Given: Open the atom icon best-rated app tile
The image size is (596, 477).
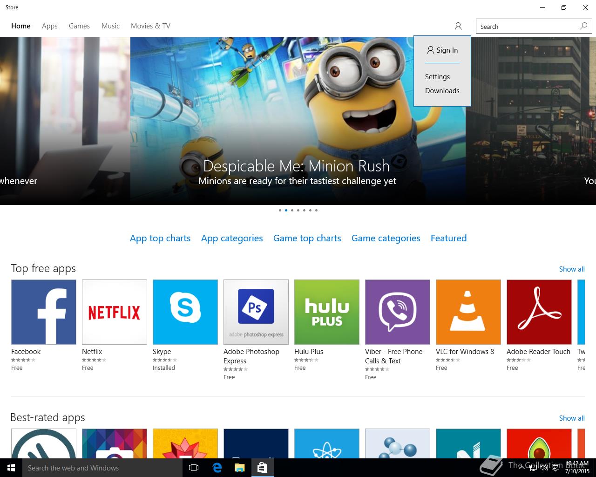Looking at the screenshot, I should pyautogui.click(x=327, y=443).
